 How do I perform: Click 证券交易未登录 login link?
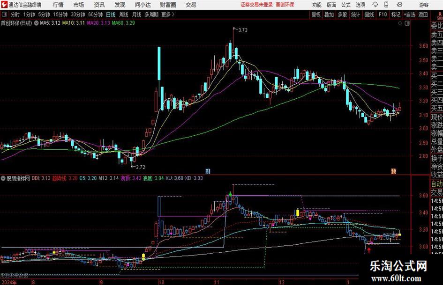256,5
